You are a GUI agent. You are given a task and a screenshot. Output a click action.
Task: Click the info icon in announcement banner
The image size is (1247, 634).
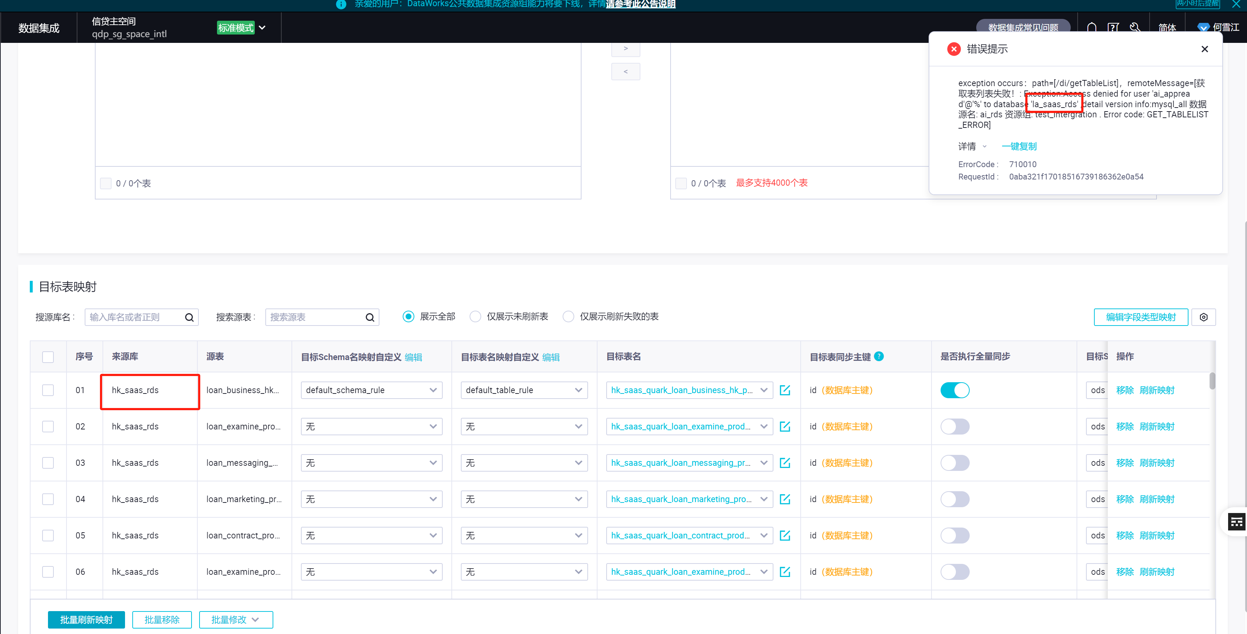coord(341,4)
